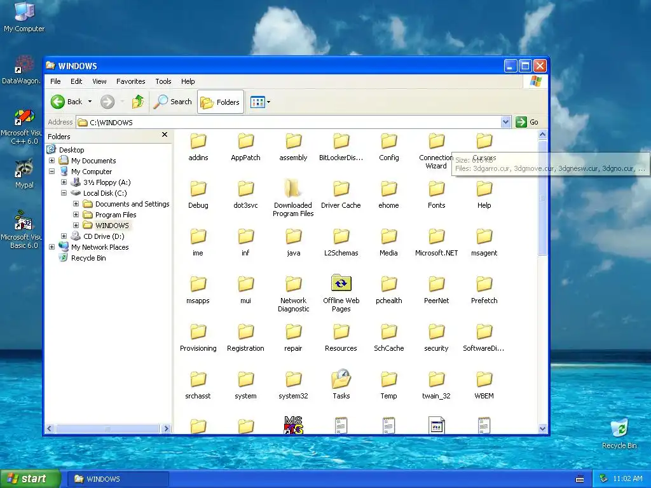The height and width of the screenshot is (488, 651).
Task: Click the file list scroll up arrow
Action: 542,135
